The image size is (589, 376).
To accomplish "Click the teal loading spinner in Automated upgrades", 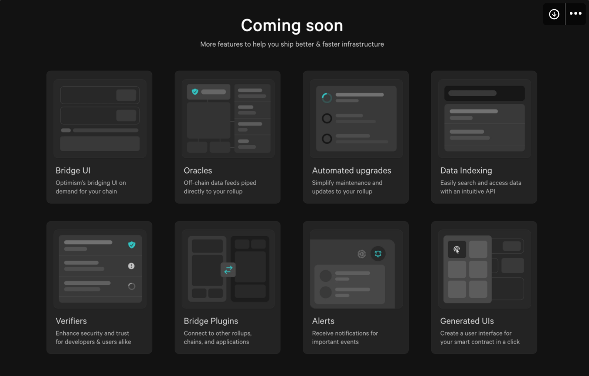I will point(327,98).
